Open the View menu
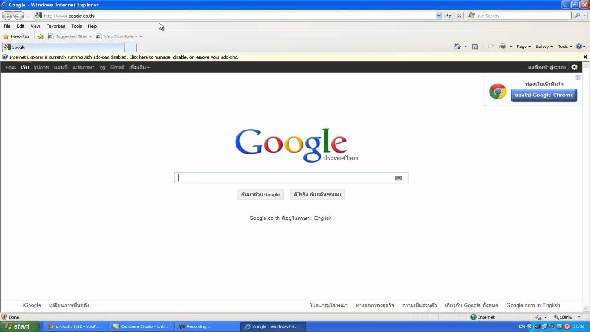The height and width of the screenshot is (332, 590). tap(35, 26)
